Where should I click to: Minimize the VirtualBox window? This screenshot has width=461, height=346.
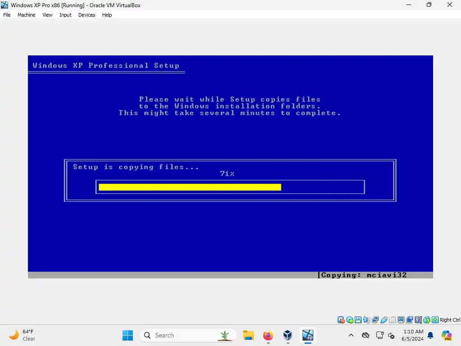409,5
